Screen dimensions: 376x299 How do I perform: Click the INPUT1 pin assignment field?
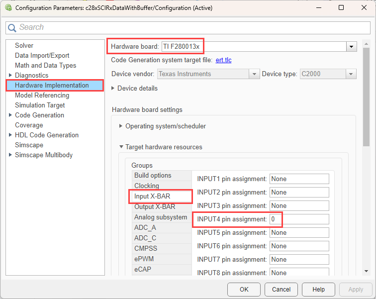pyautogui.click(x=299, y=179)
